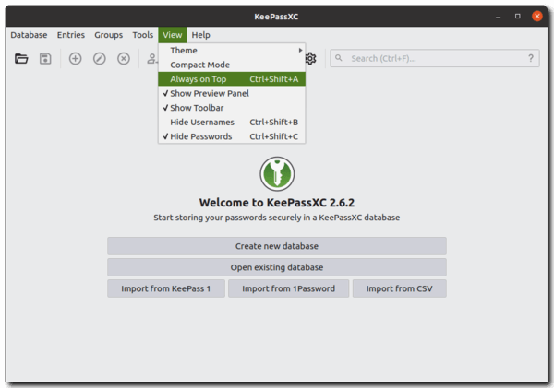Click the delete entry X-circle icon
This screenshot has height=388, width=554.
point(124,58)
